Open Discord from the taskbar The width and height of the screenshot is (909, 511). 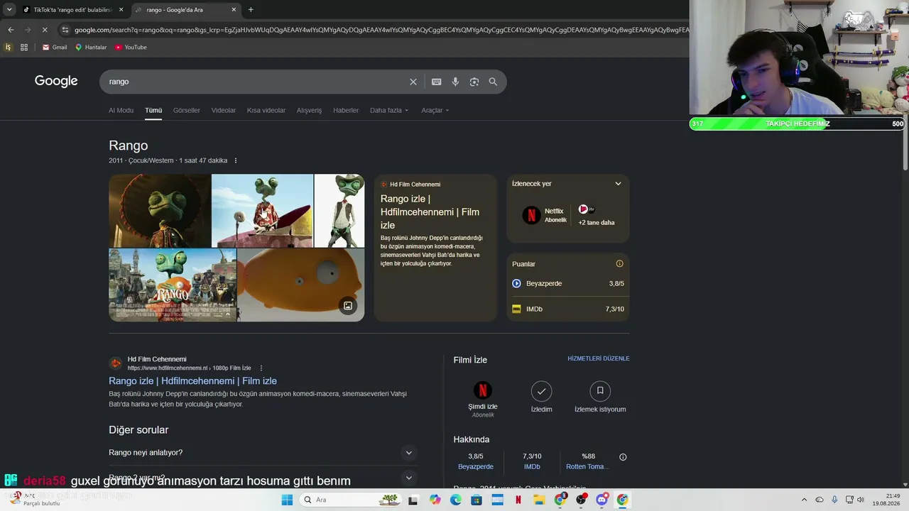(x=602, y=500)
